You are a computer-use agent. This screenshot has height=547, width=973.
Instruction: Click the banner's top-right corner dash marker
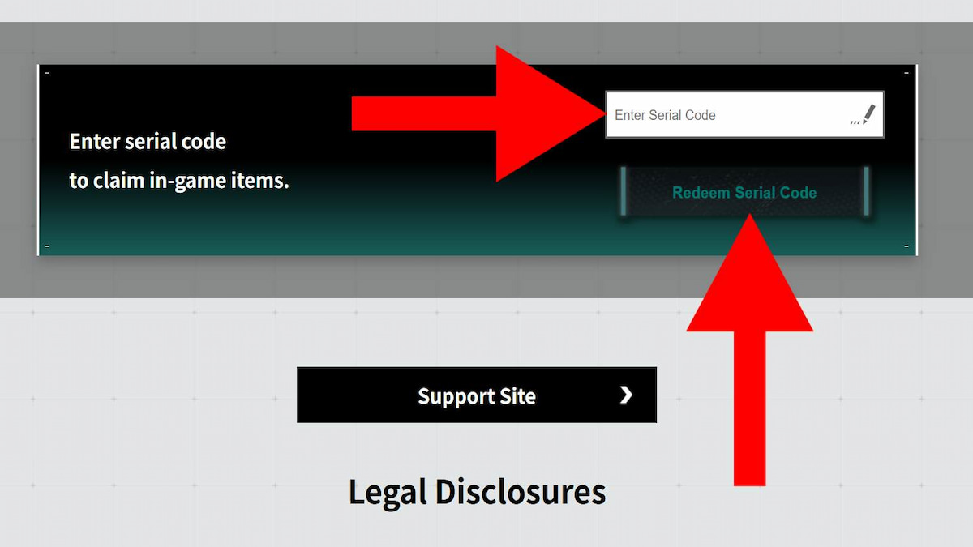pyautogui.click(x=907, y=73)
